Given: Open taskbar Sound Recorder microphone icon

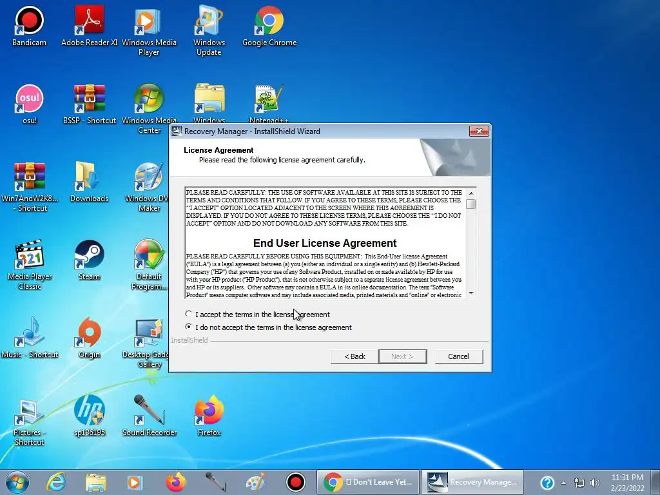Looking at the screenshot, I should point(216,482).
